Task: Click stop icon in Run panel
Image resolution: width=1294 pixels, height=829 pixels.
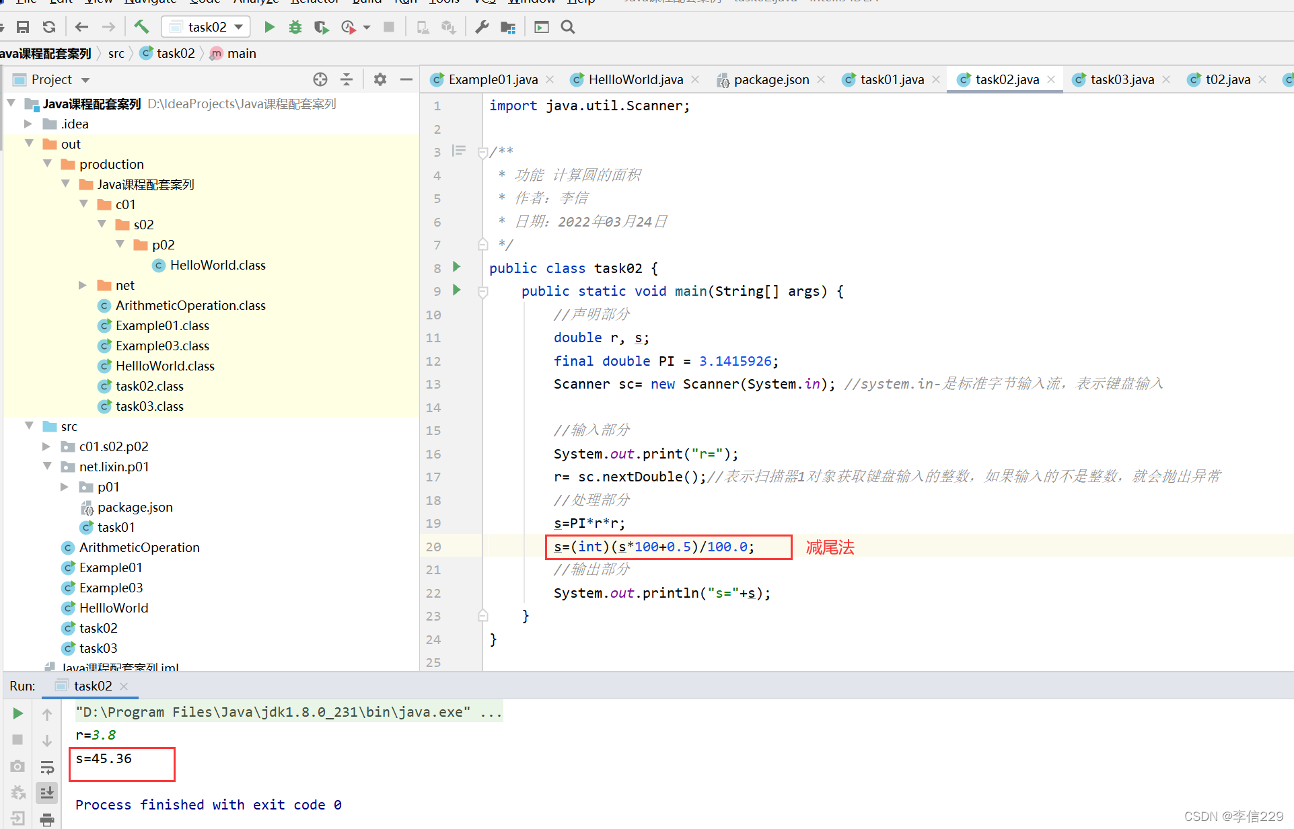Action: pos(18,740)
